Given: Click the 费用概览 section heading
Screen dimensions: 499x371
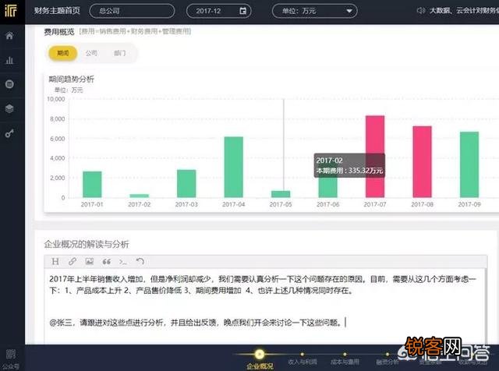Looking at the screenshot, I should (59, 31).
